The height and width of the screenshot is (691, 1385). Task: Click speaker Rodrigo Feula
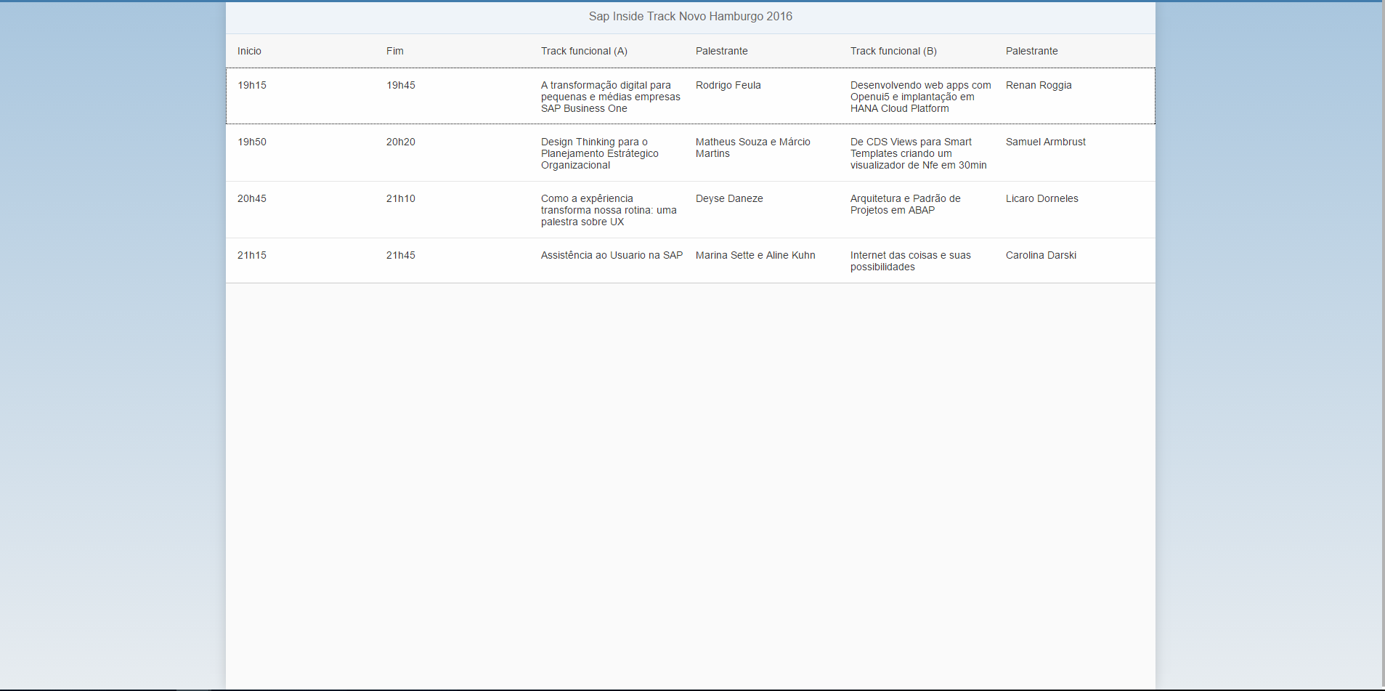(x=728, y=85)
